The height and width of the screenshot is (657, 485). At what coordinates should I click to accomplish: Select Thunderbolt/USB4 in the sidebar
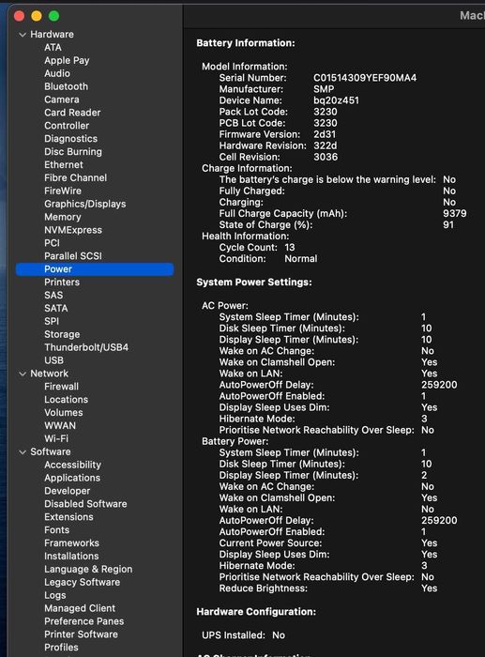point(86,347)
